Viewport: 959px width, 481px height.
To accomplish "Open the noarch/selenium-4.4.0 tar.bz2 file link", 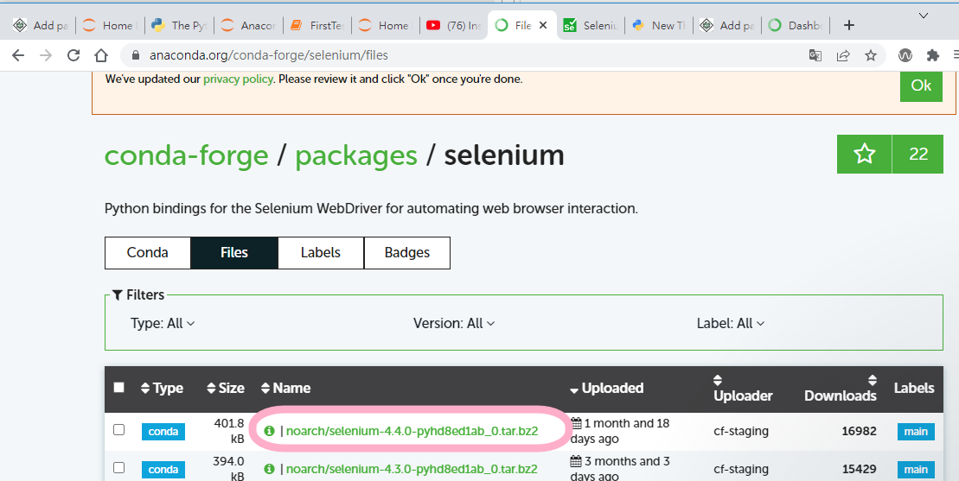I will pyautogui.click(x=412, y=431).
